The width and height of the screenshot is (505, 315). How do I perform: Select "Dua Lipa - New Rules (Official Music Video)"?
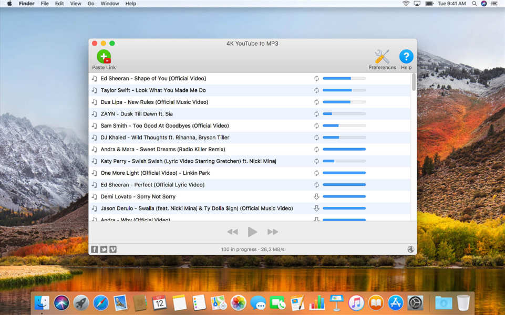click(x=154, y=102)
